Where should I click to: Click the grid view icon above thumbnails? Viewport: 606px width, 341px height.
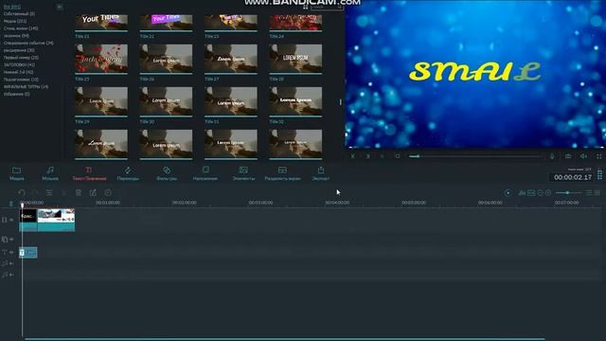pos(305,7)
